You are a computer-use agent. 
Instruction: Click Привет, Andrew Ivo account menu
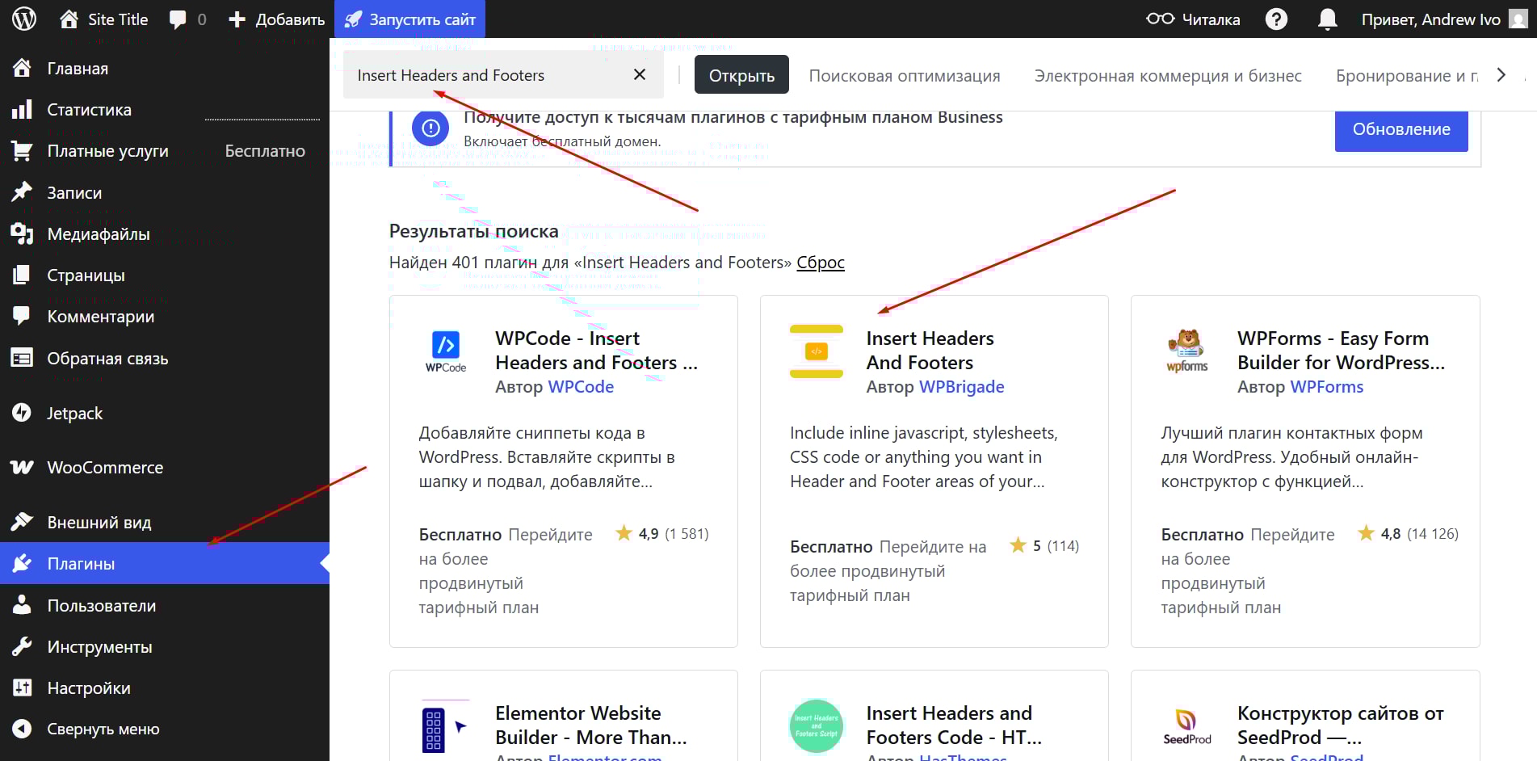click(1444, 19)
